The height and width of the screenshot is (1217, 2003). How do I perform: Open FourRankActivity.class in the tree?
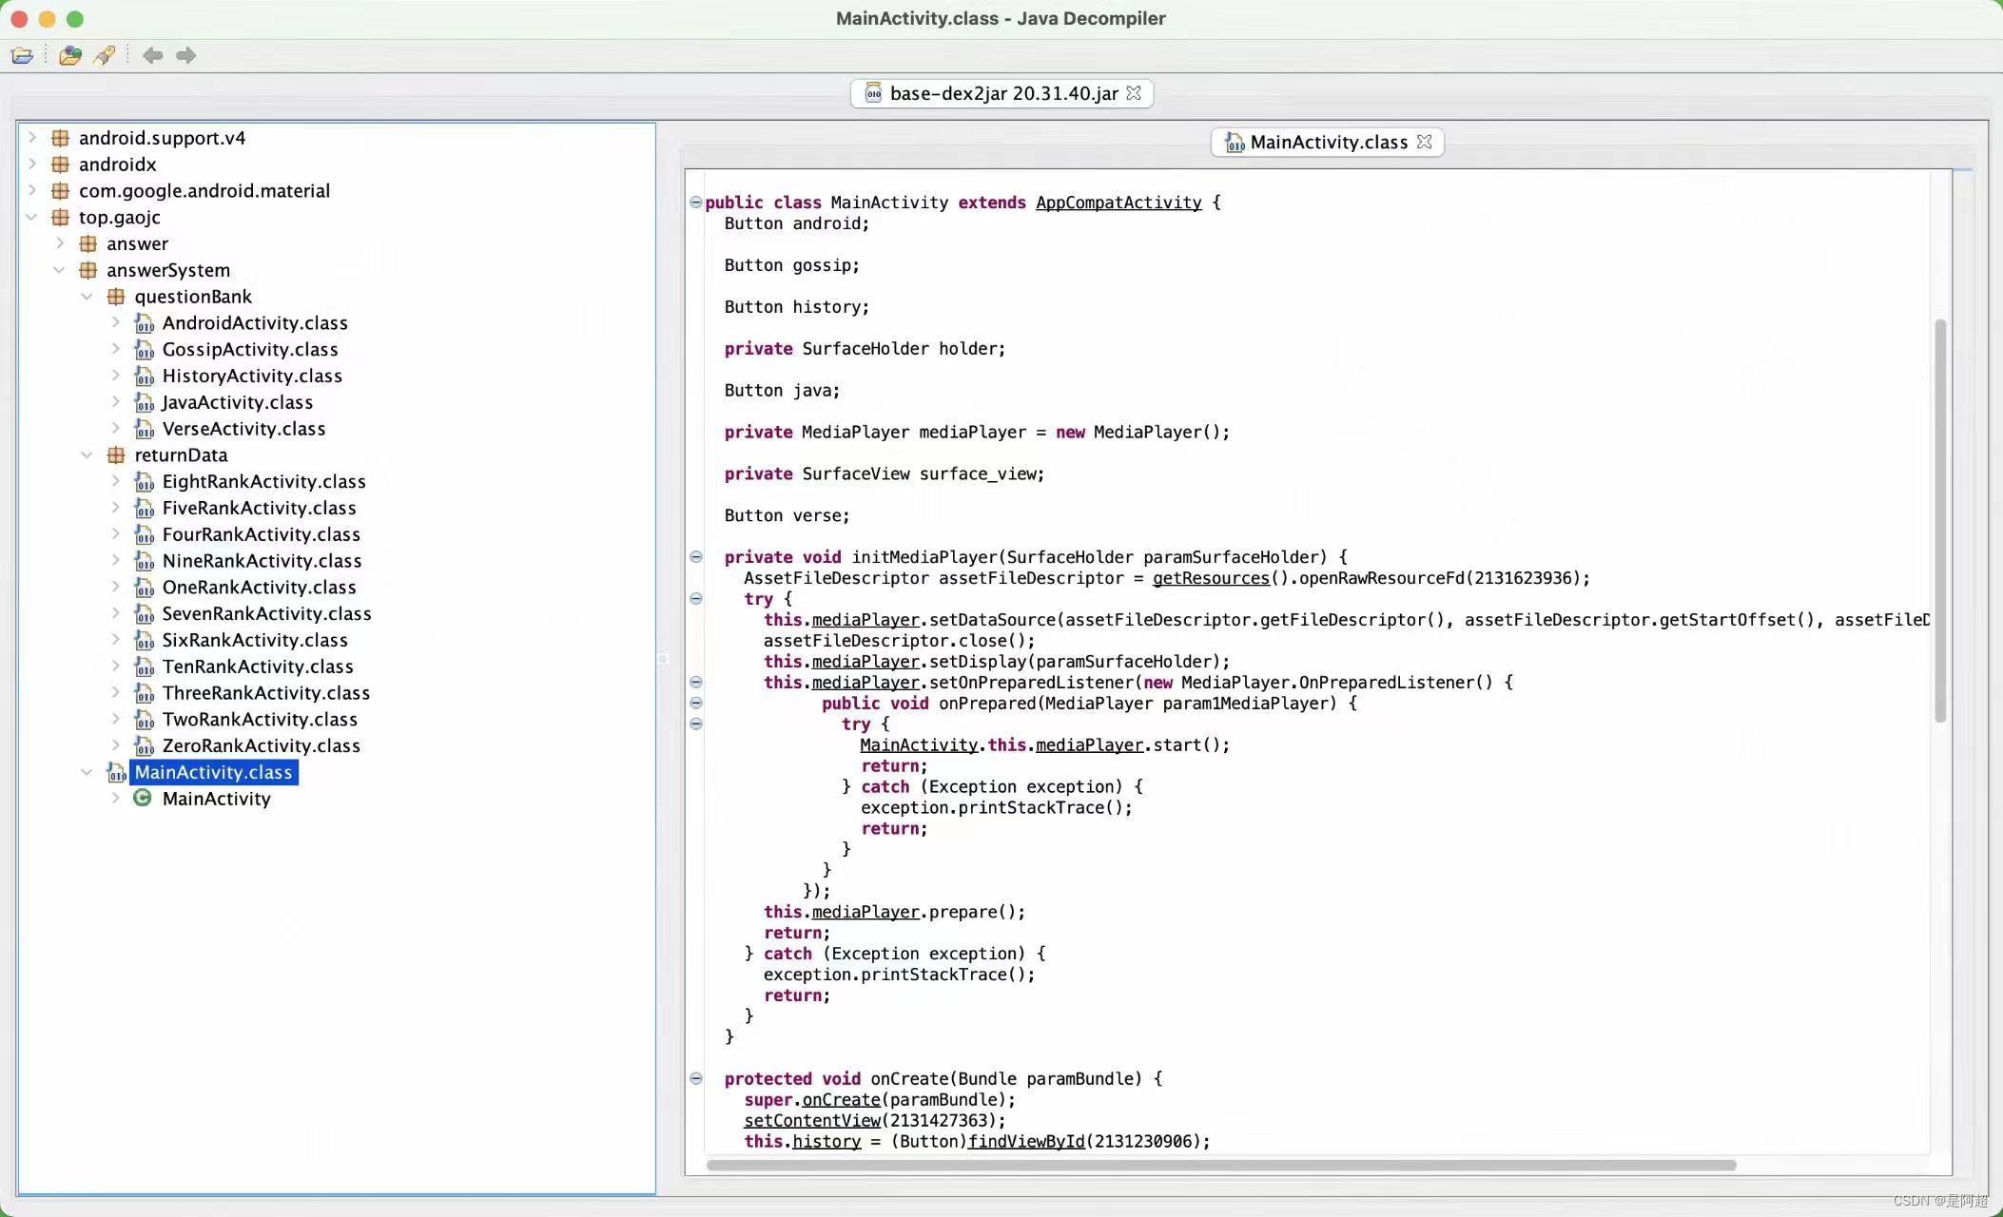261,534
